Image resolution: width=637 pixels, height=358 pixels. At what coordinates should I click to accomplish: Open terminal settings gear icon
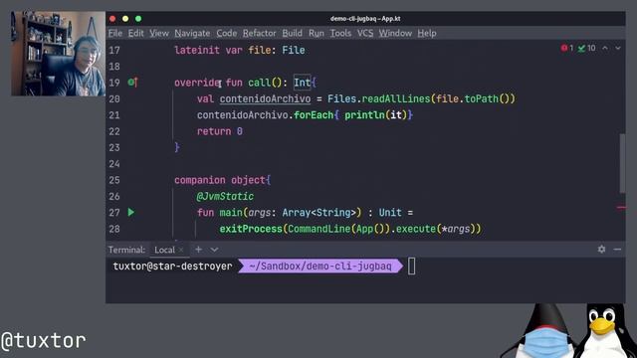[601, 250]
